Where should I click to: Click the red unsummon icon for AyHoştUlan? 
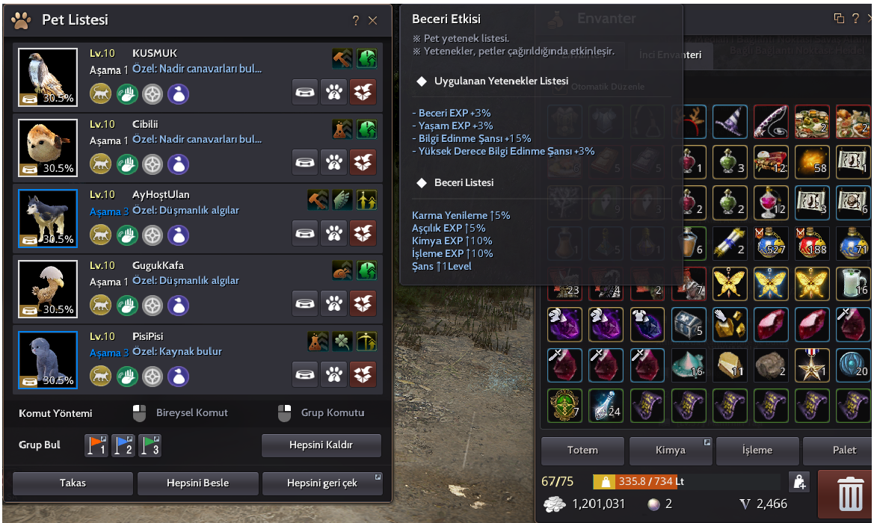click(x=363, y=233)
